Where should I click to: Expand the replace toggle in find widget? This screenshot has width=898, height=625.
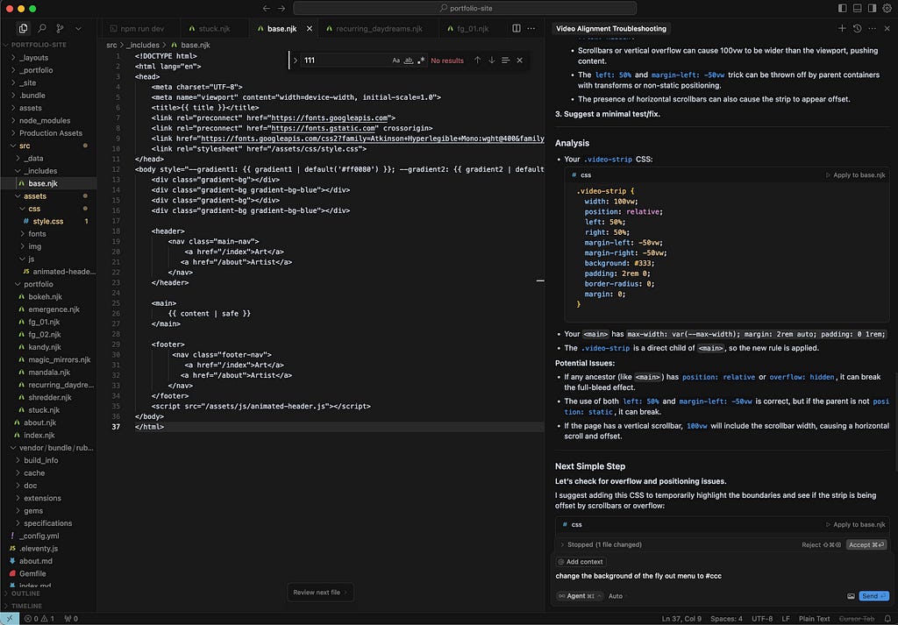[x=296, y=60]
